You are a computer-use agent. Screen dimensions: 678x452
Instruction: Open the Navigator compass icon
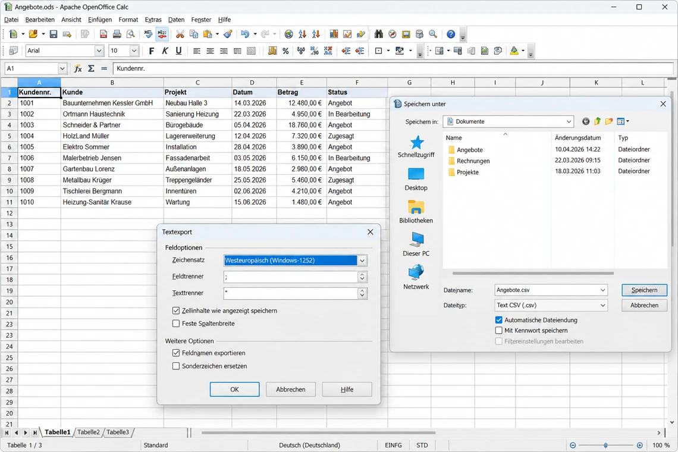[392, 34]
